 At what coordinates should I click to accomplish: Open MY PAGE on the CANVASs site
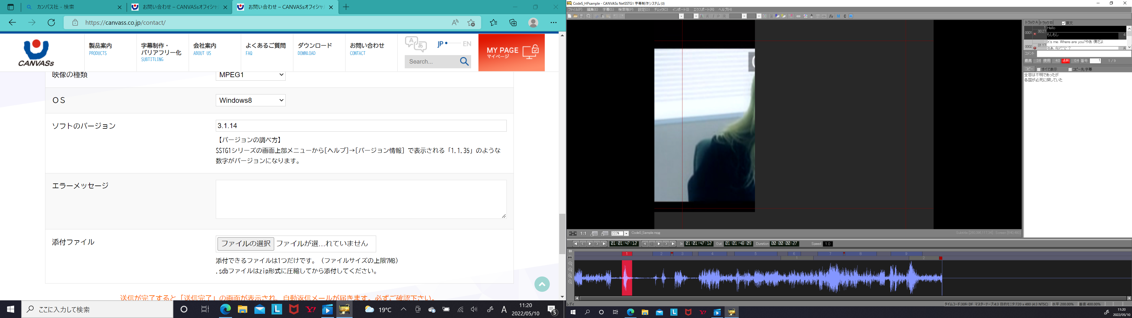point(511,52)
